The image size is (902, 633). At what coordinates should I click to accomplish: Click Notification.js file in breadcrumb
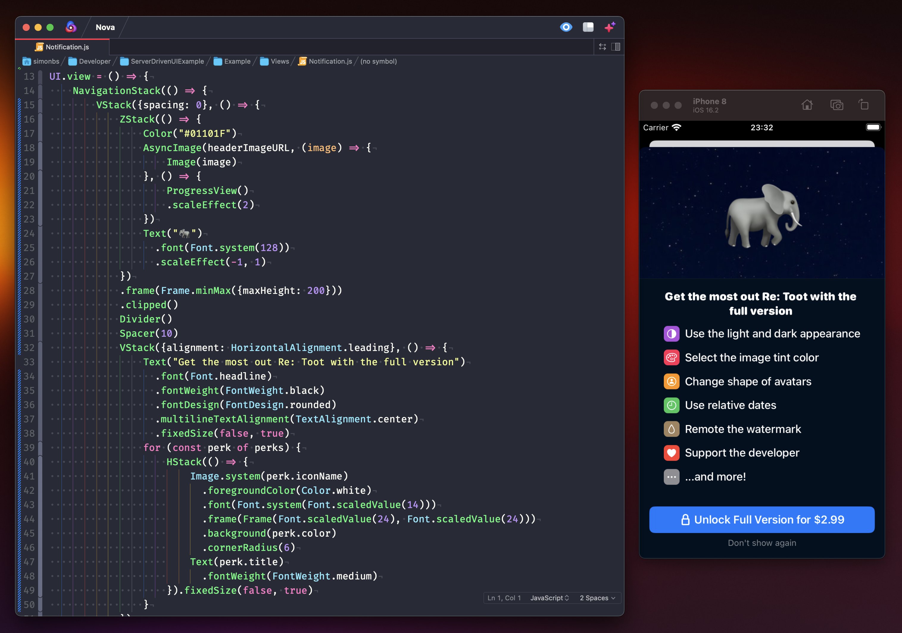325,61
